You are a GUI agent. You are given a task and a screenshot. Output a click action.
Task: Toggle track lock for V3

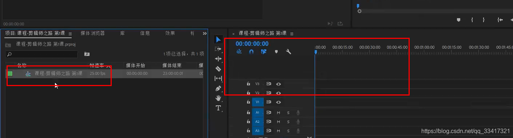[x=248, y=84]
